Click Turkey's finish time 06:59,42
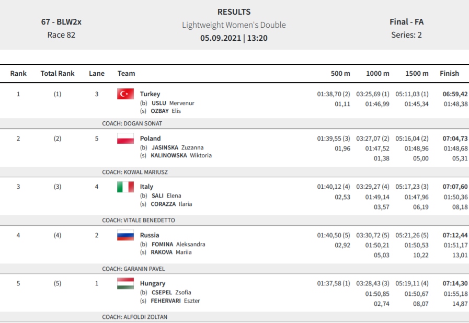Image resolution: width=469 pixels, height=323 pixels. point(455,94)
